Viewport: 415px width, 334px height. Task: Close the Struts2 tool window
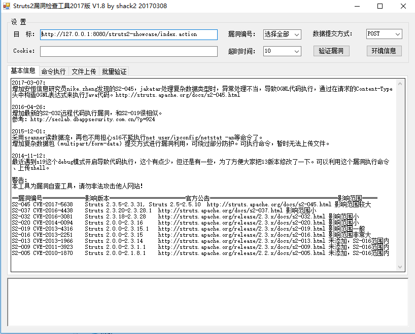(x=403, y=6)
